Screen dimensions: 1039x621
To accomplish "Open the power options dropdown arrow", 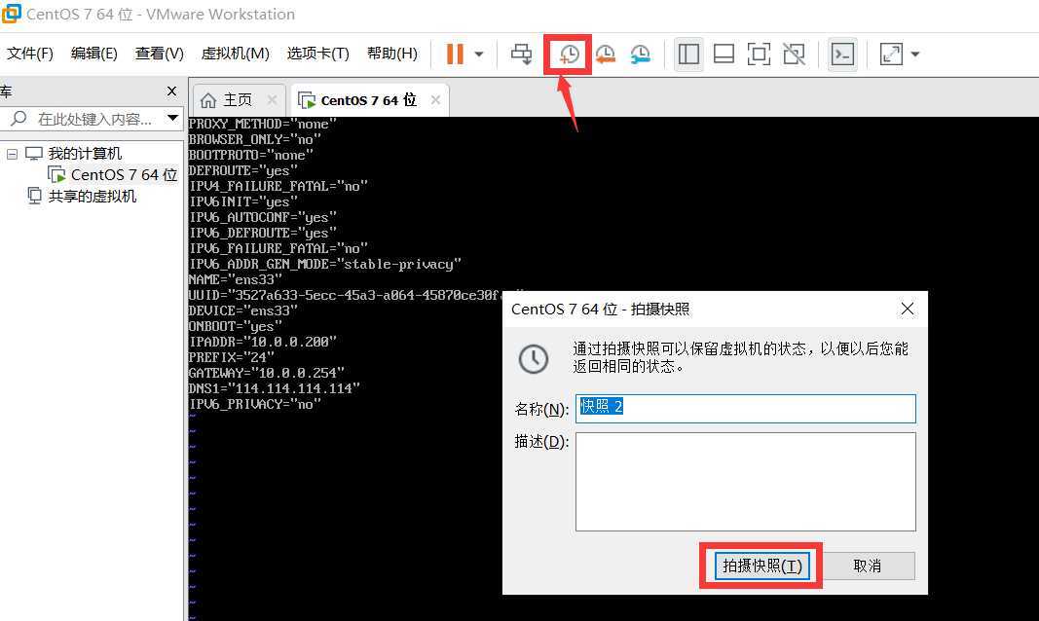I will [478, 55].
